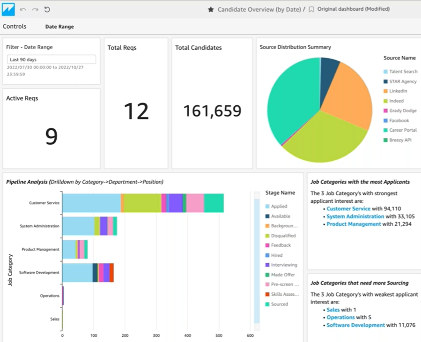Click the Customer Service link
The width and height of the screenshot is (421, 342).
(348, 209)
